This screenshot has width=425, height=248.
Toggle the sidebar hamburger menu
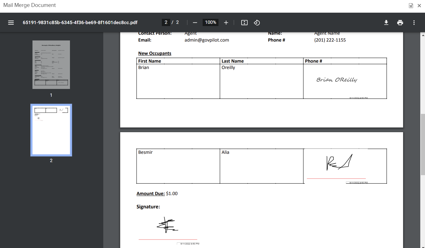click(11, 22)
